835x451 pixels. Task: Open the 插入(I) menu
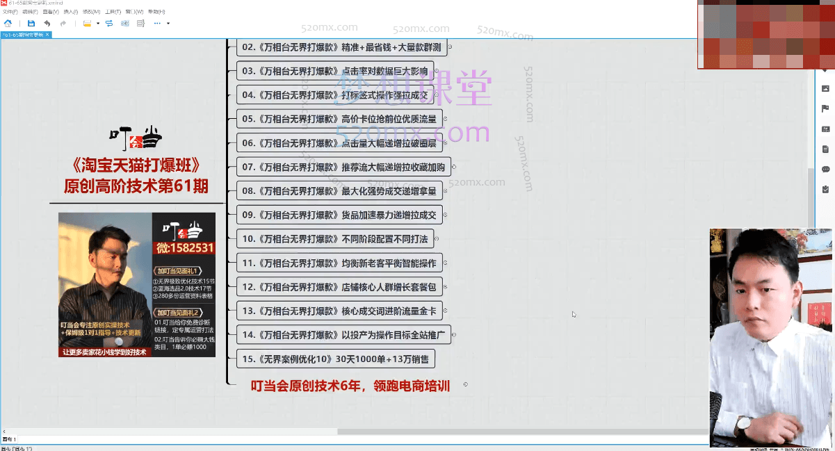tap(70, 12)
